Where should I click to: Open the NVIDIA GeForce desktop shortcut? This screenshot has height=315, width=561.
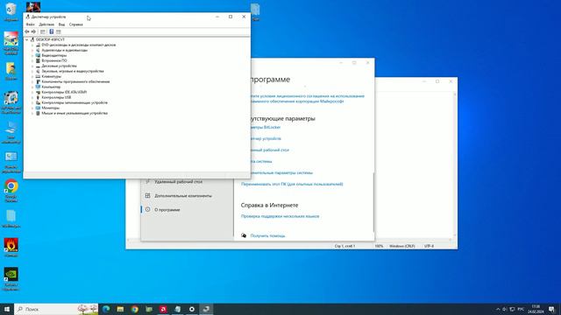point(11,279)
